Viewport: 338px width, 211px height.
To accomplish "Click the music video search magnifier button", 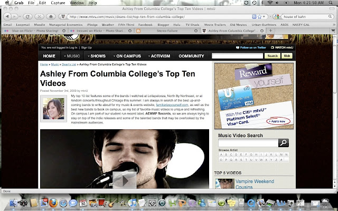I will click(284, 143).
